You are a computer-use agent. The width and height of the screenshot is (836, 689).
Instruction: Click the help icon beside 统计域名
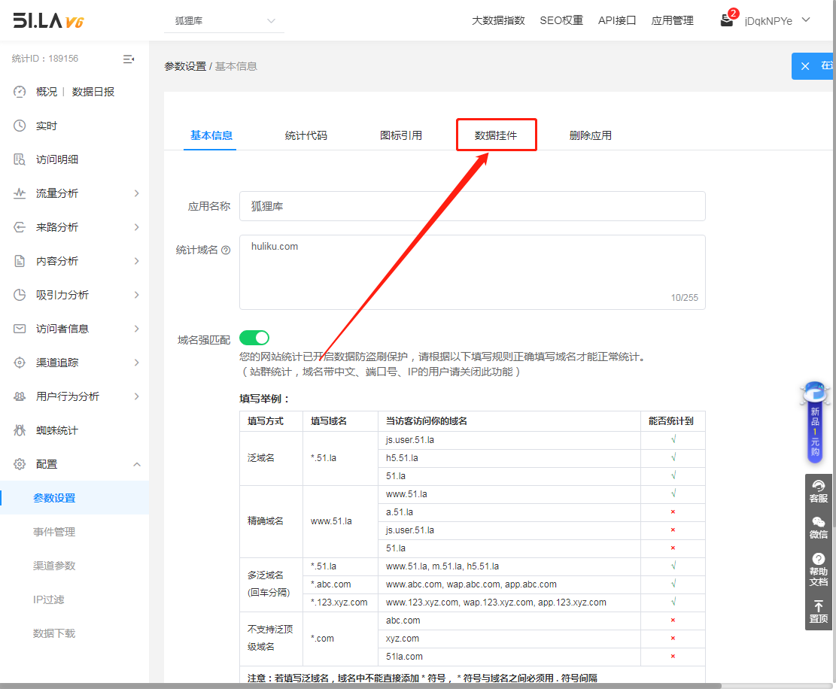point(226,250)
